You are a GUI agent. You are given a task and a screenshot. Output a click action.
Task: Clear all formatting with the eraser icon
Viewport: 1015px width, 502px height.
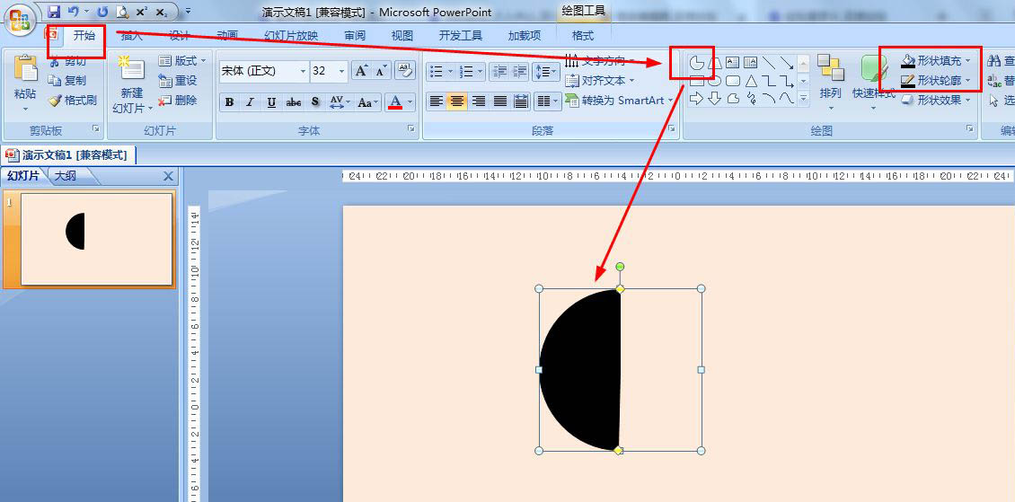click(x=405, y=71)
